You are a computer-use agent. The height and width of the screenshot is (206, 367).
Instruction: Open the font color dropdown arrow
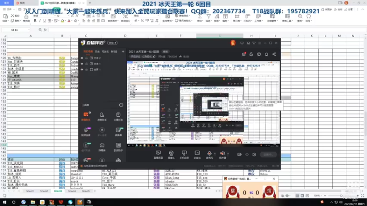[72, 21]
